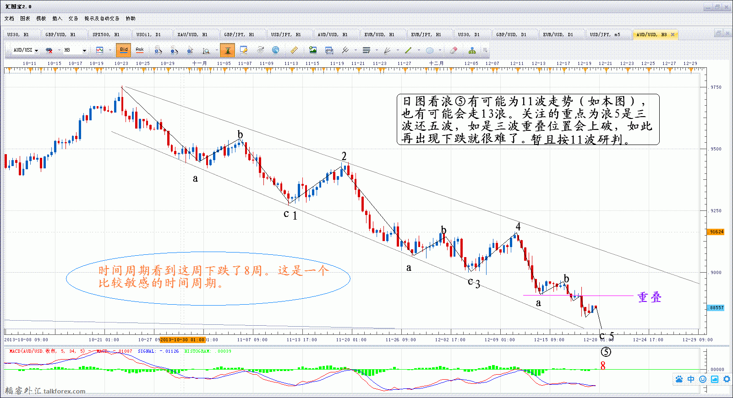Select the pitchfork drawing tool
The height and width of the screenshot is (398, 733).
345,50
